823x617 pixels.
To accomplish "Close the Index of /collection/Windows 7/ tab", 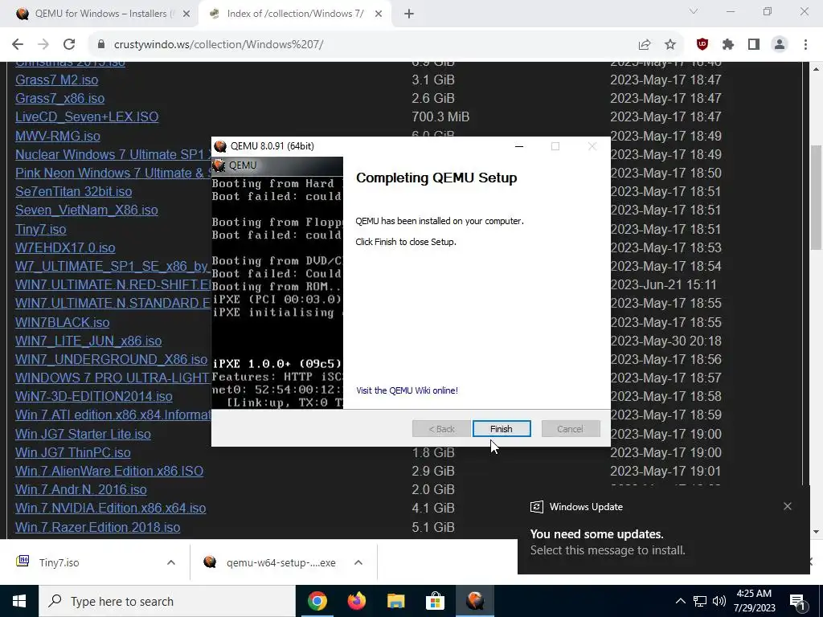I will pos(379,14).
